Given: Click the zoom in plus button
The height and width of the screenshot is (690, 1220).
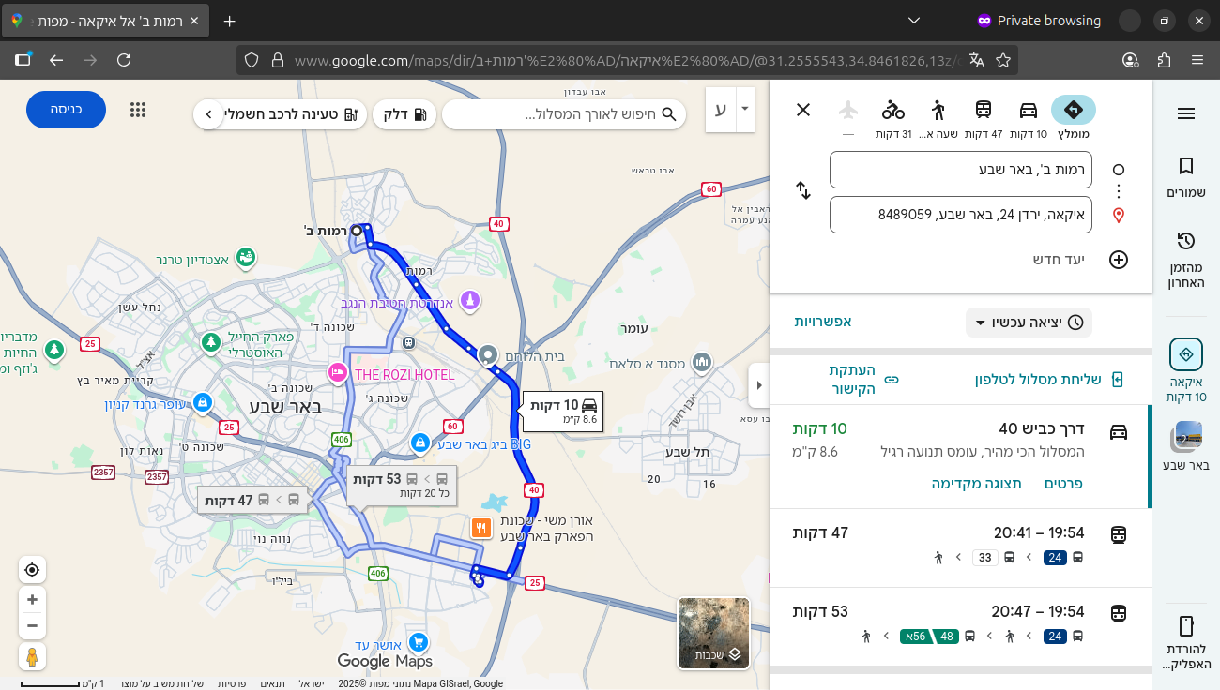Looking at the screenshot, I should click(32, 600).
